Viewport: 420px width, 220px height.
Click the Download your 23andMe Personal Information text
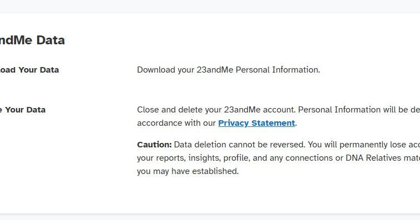coord(229,70)
